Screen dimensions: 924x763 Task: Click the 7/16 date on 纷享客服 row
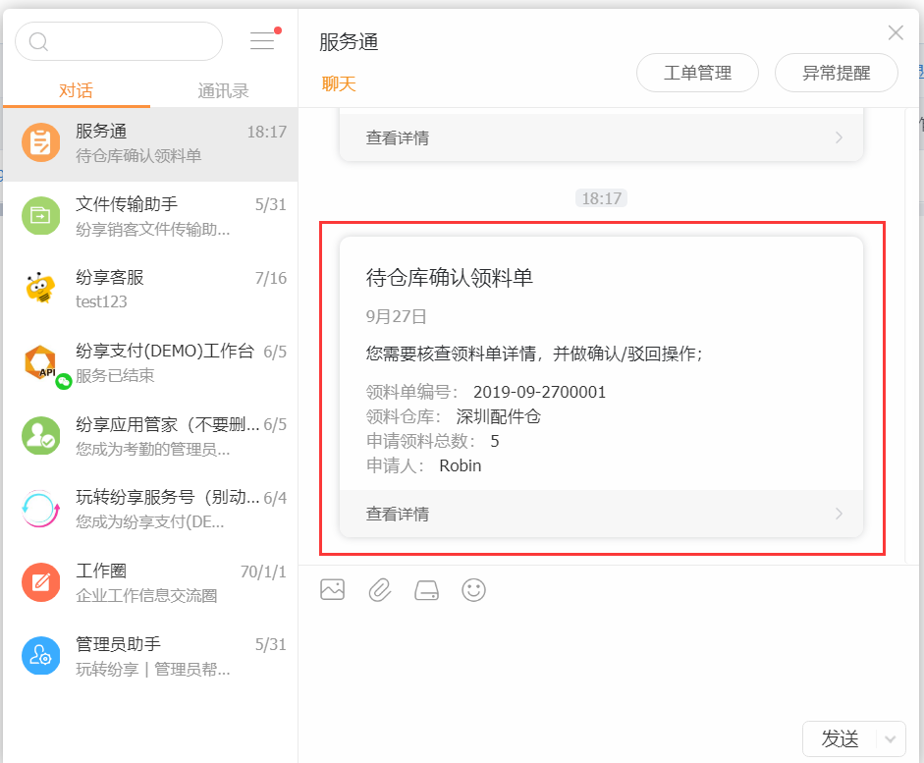pyautogui.click(x=271, y=278)
